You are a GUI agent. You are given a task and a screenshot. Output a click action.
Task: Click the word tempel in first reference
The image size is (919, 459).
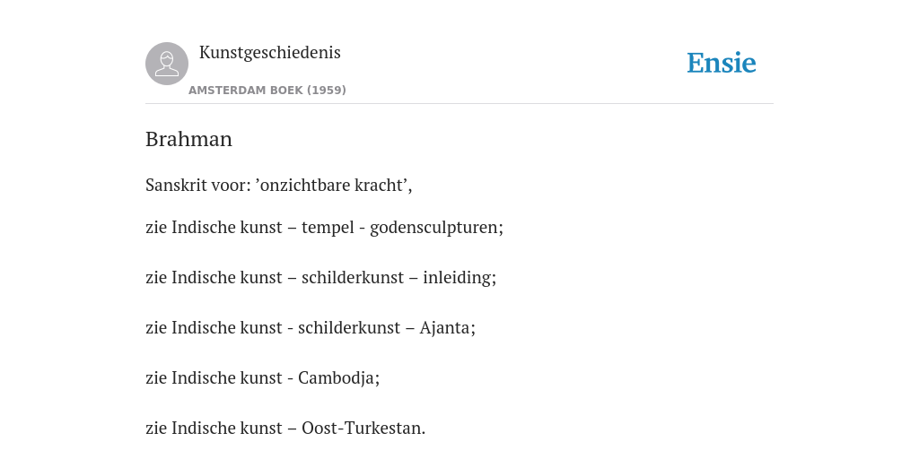328,227
